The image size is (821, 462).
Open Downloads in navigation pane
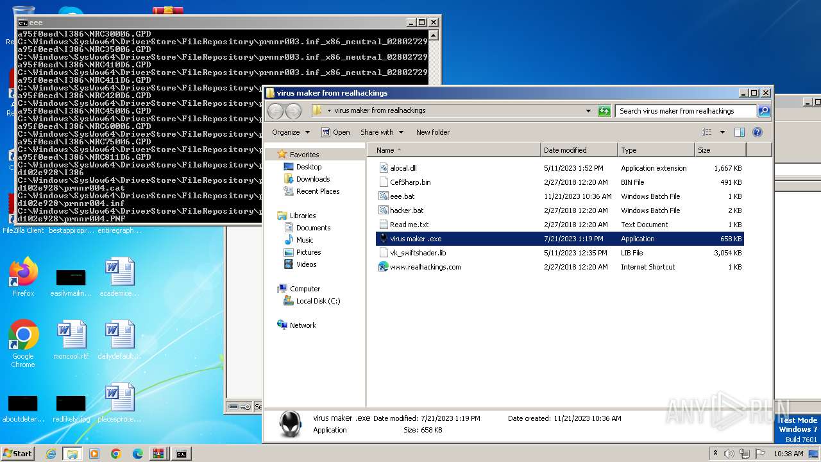pos(312,179)
